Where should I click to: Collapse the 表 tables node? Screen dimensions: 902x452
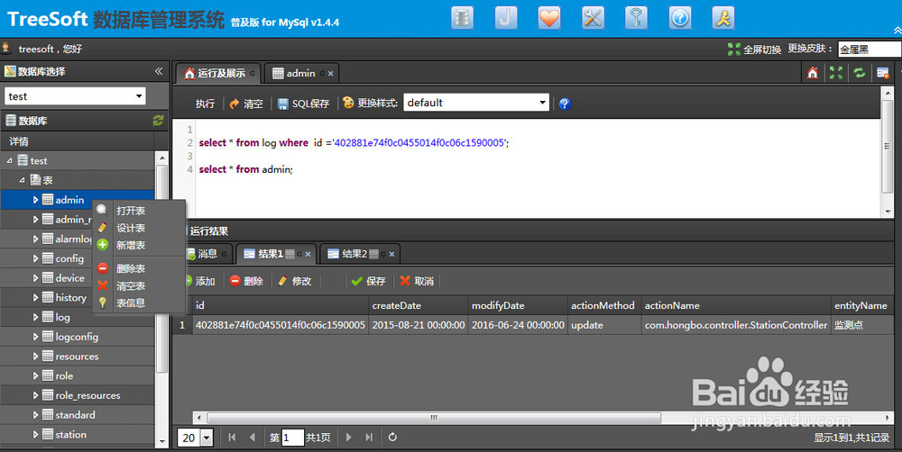tap(22, 180)
